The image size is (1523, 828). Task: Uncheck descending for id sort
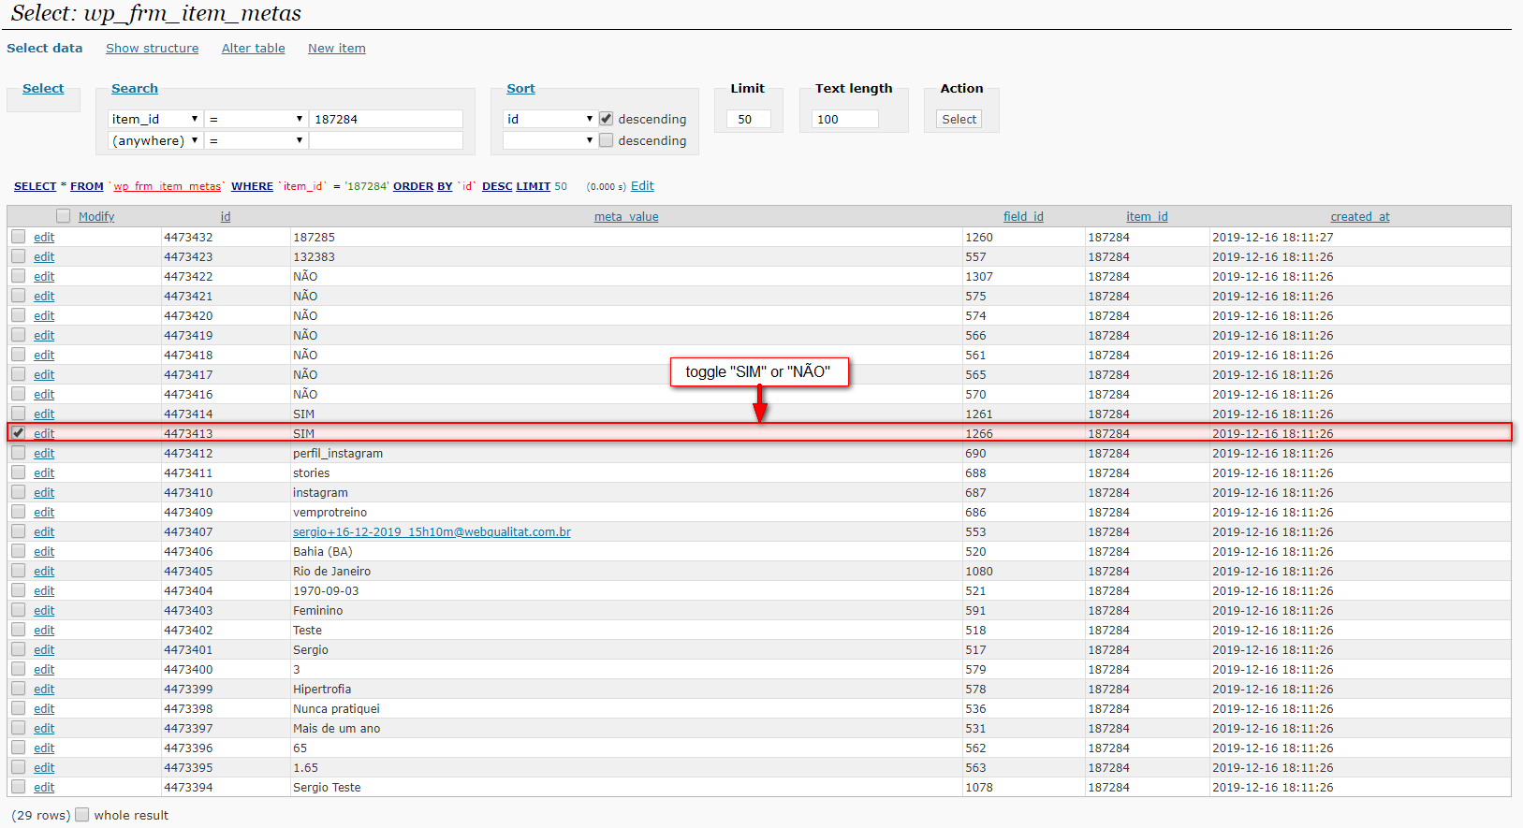606,119
